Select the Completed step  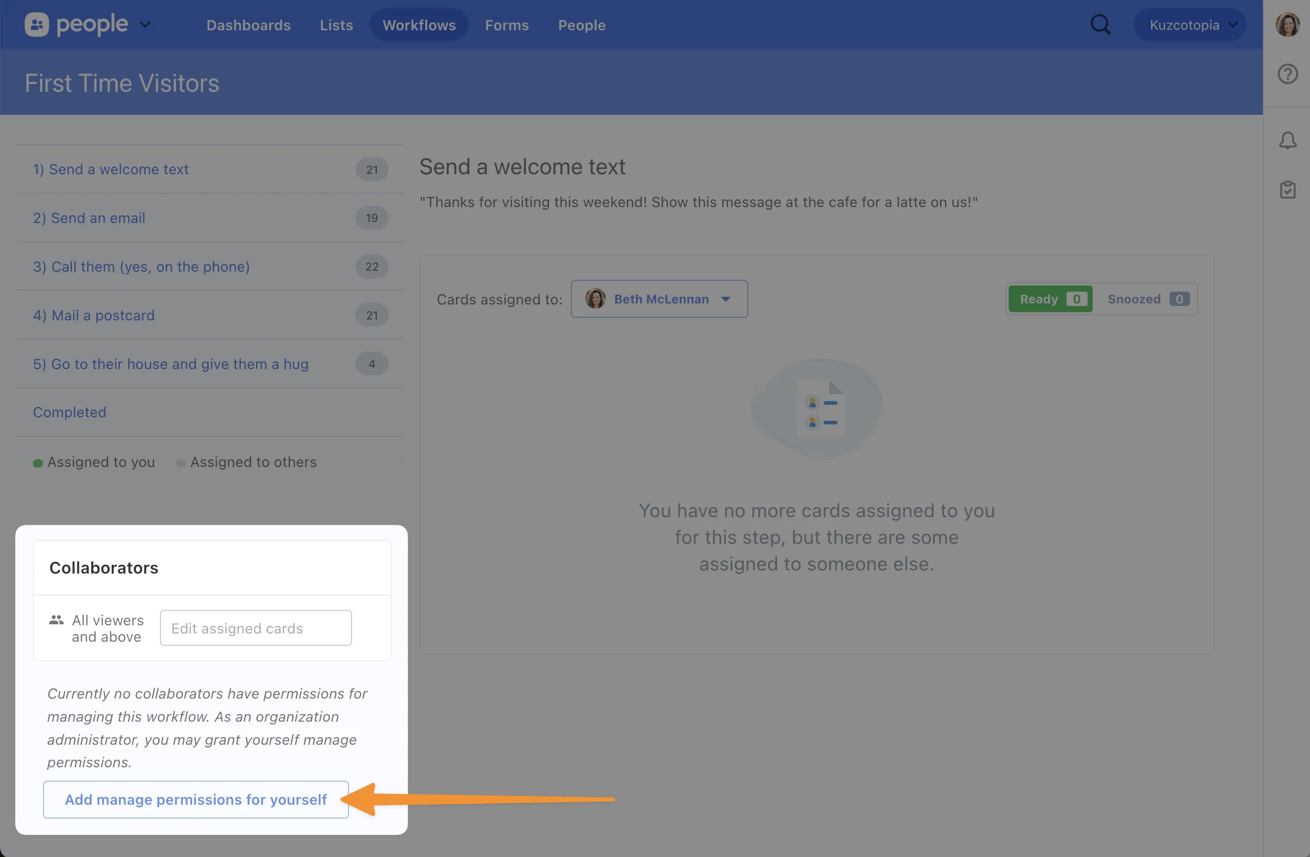click(70, 412)
